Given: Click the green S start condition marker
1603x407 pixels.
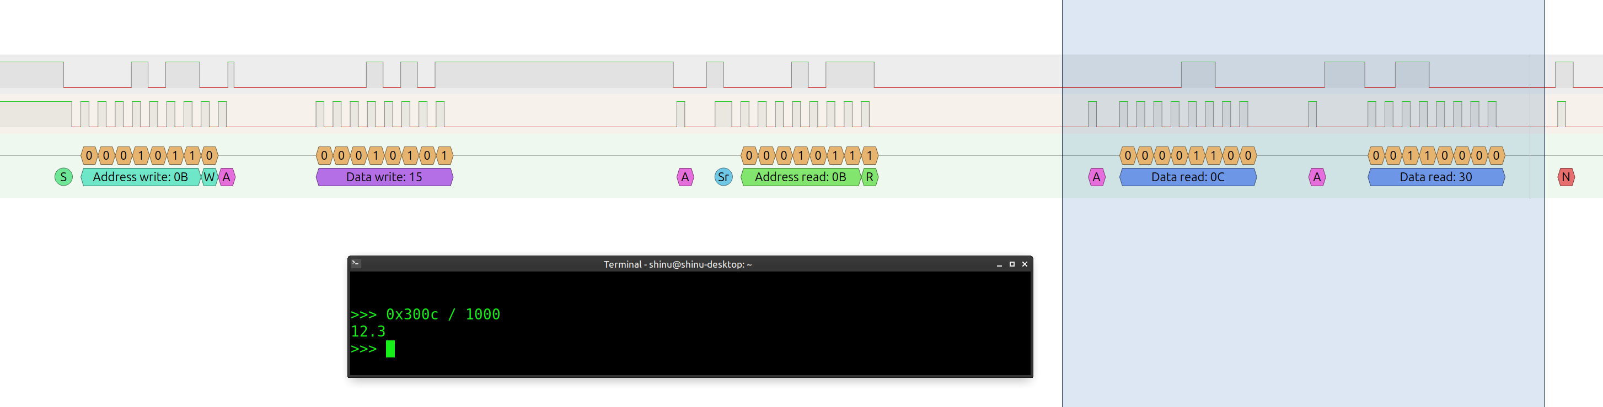Looking at the screenshot, I should click(63, 177).
